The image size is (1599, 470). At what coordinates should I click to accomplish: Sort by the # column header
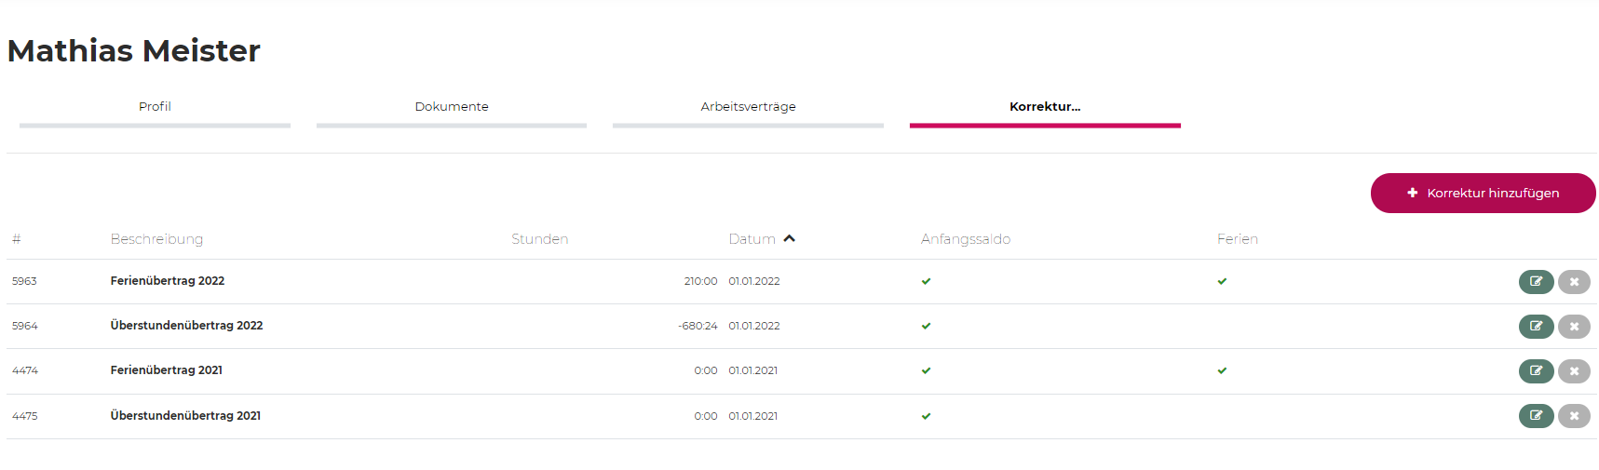pos(17,239)
